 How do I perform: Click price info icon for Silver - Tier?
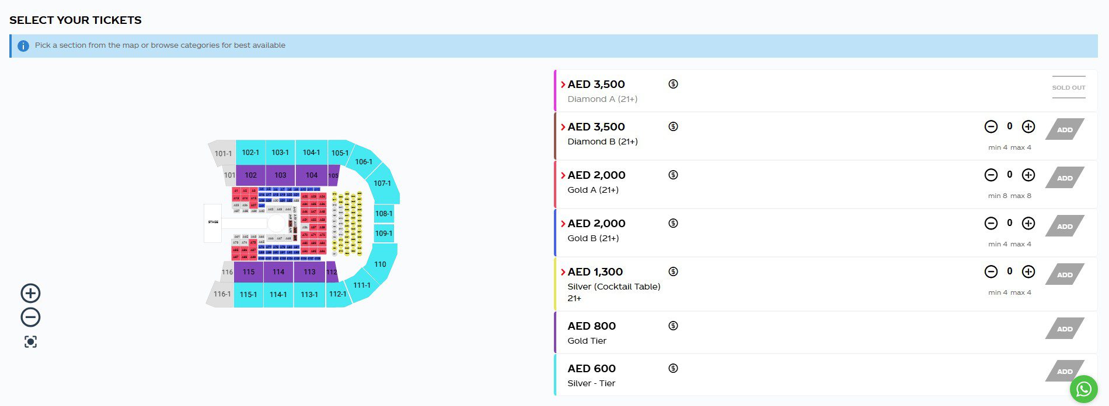pos(673,368)
